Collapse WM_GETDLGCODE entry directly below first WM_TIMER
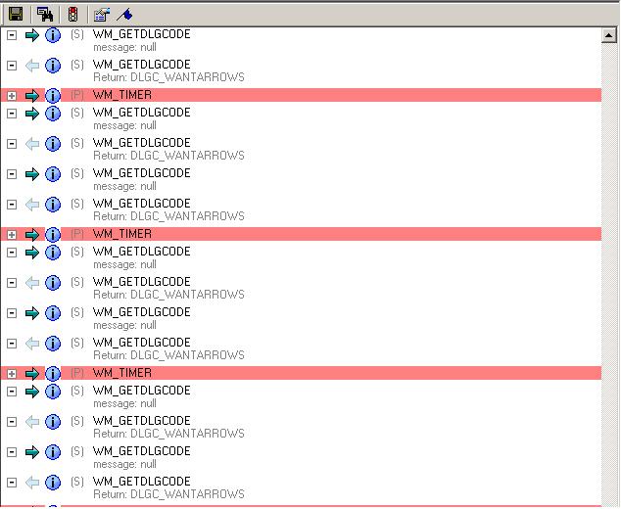 click(x=12, y=114)
